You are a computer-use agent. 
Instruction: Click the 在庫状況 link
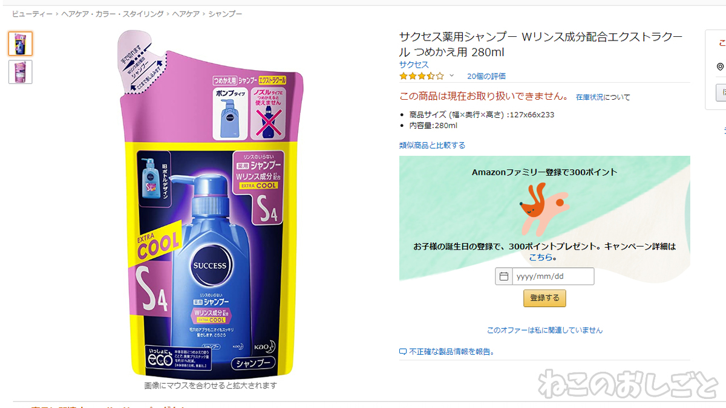(x=589, y=97)
